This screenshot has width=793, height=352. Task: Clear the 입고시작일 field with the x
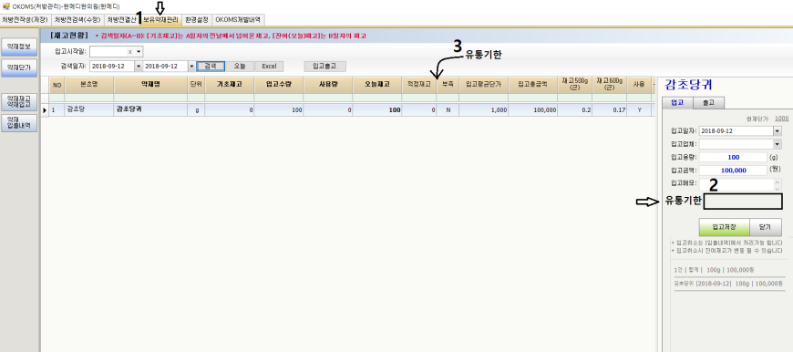coord(129,52)
